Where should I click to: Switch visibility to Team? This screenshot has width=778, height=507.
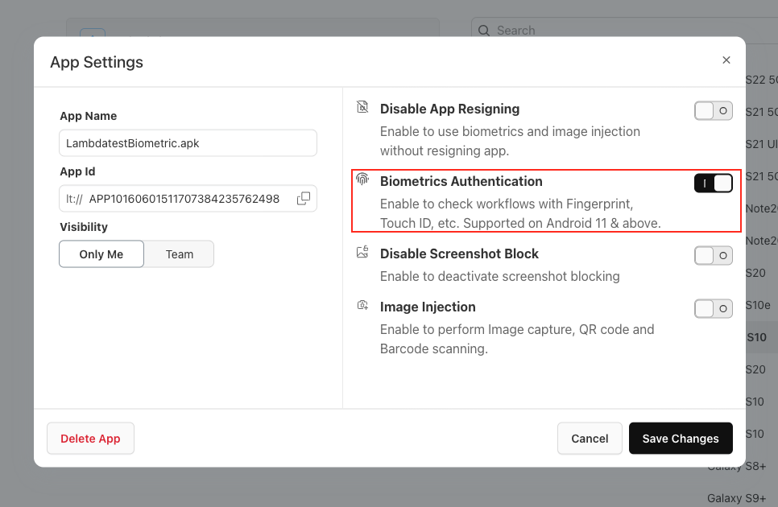(180, 254)
